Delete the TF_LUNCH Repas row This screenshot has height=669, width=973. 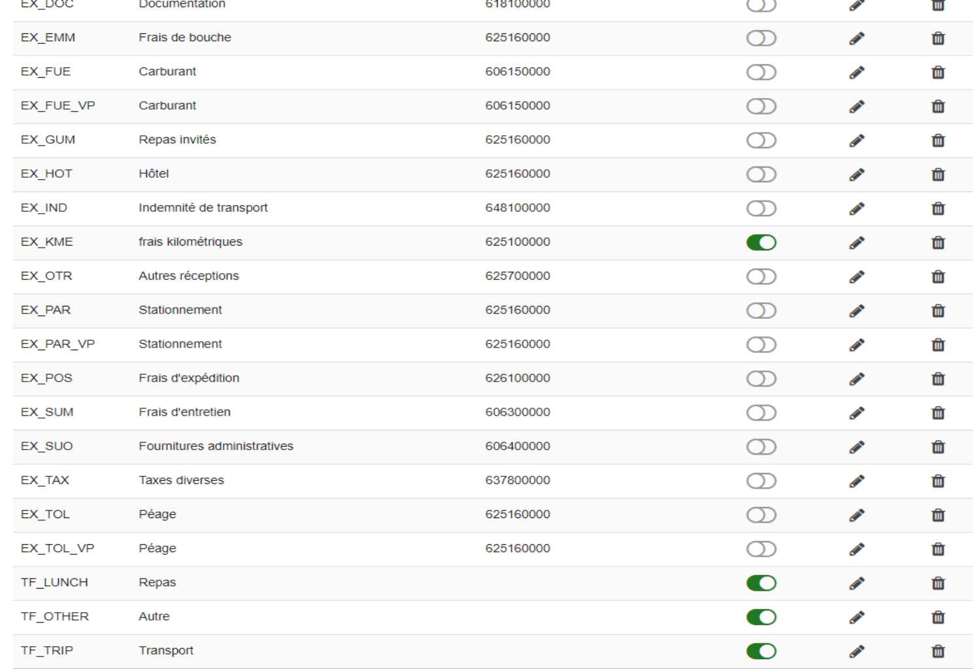[x=938, y=583]
